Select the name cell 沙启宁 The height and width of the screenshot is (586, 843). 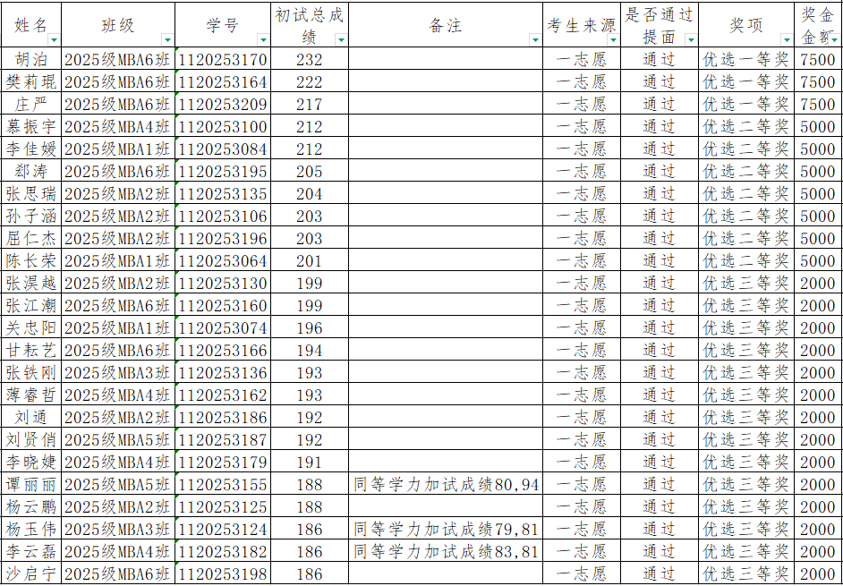coord(31,574)
